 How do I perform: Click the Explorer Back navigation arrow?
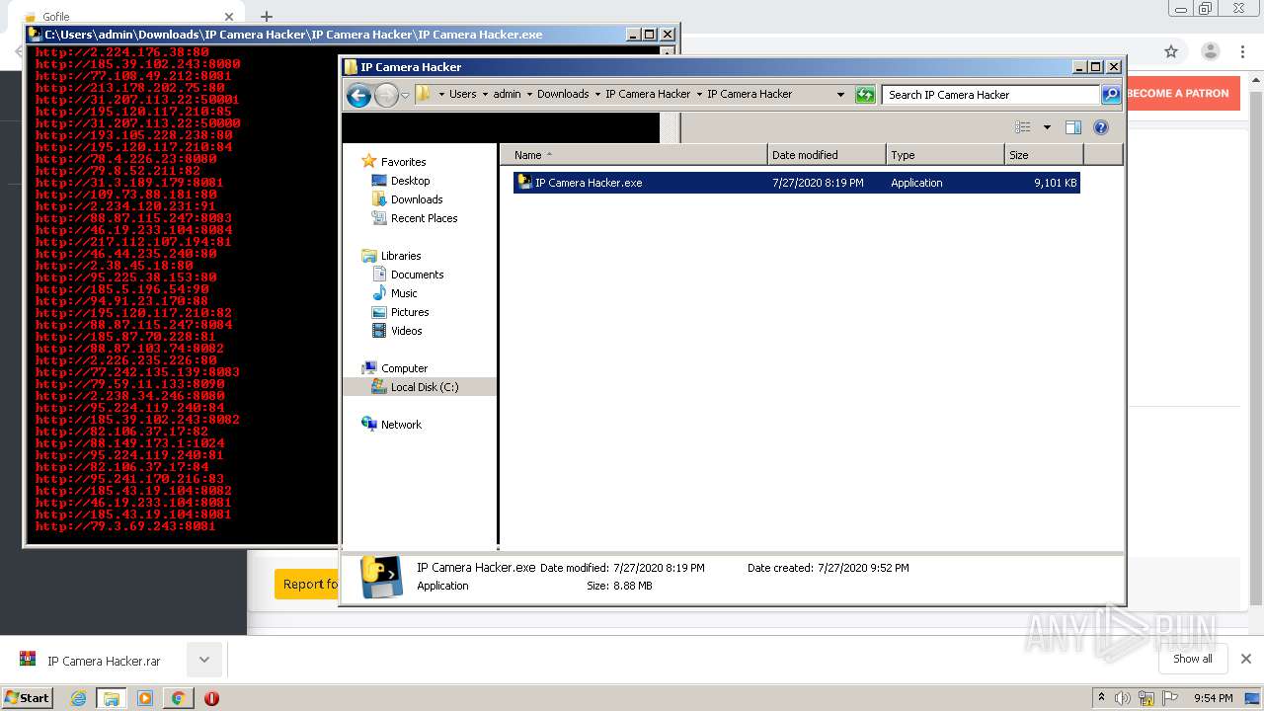[x=358, y=95]
